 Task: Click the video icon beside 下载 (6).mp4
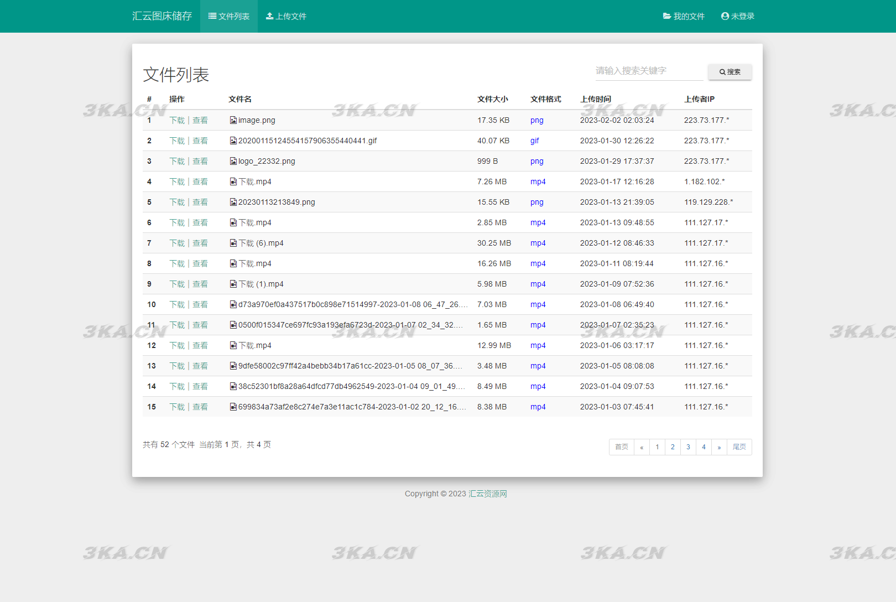233,243
